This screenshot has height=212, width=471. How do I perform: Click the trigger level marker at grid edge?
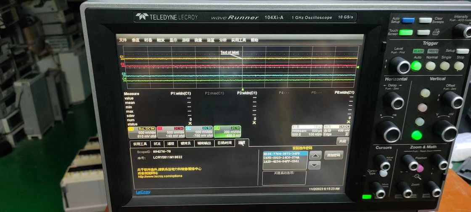click(357, 67)
